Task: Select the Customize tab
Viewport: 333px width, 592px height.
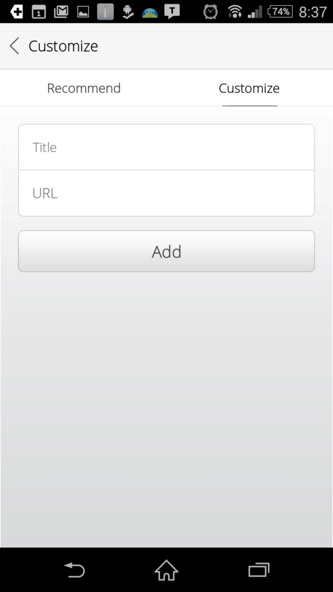Action: 249,88
